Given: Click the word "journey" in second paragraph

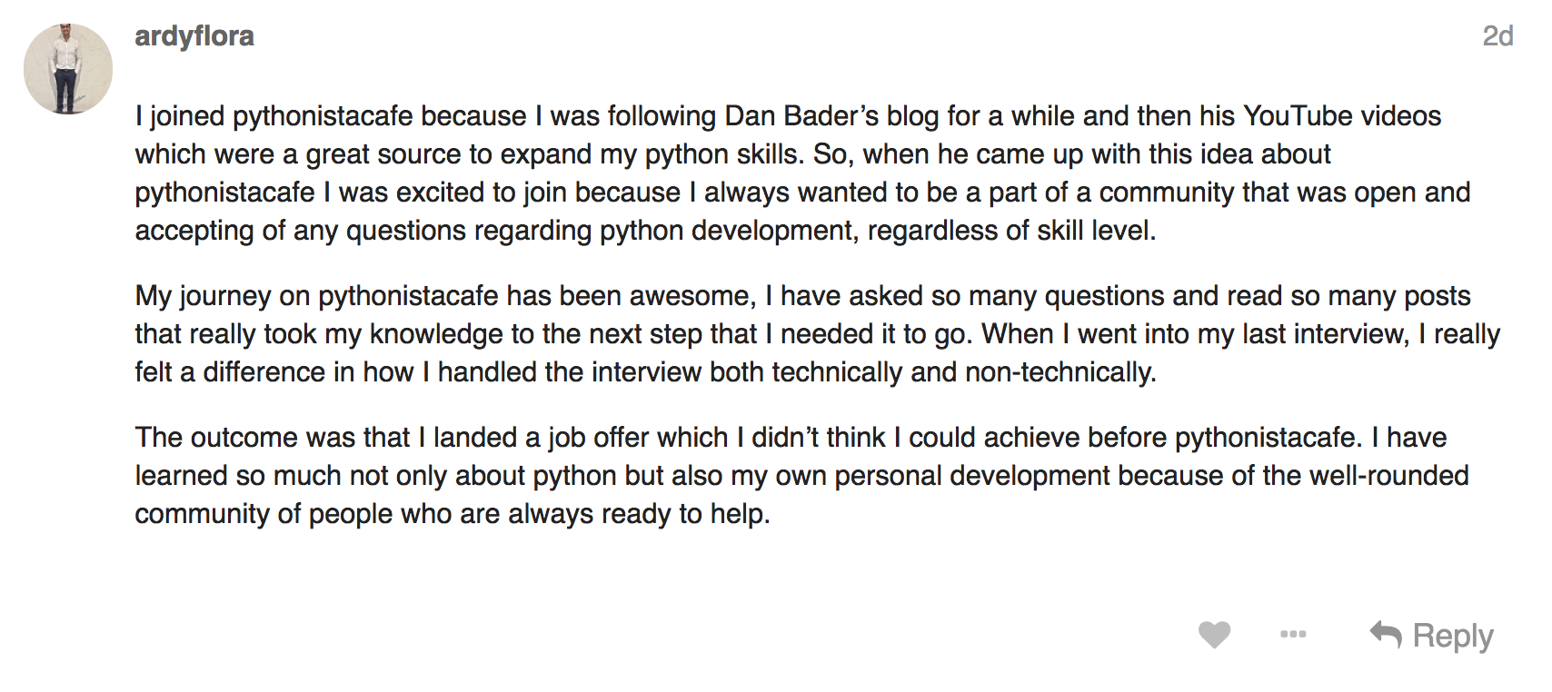Looking at the screenshot, I should click(224, 296).
